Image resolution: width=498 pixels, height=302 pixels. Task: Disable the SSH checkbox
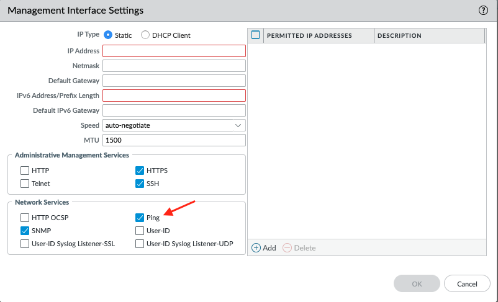[140, 184]
